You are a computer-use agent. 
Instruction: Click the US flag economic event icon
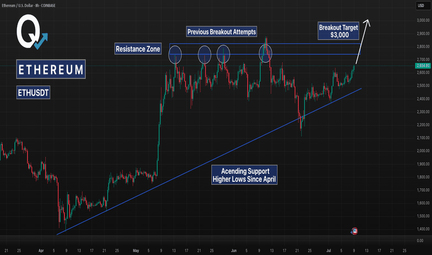[354, 231]
